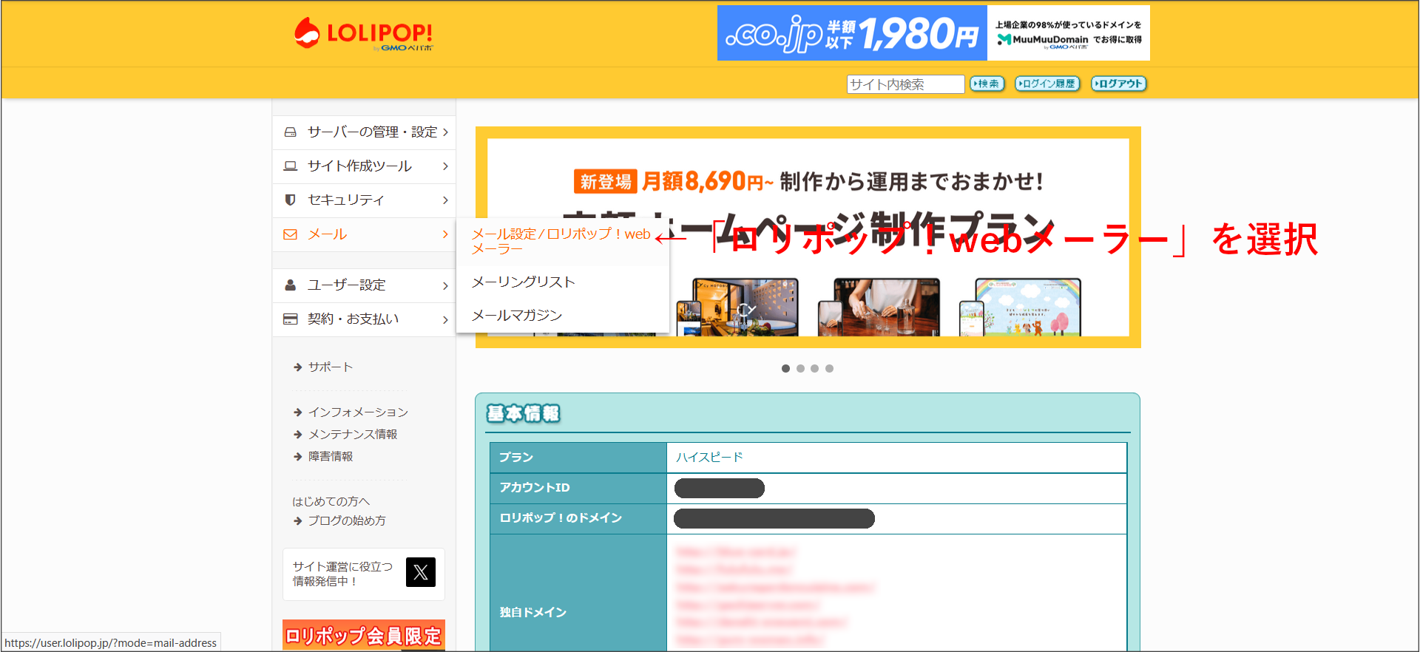Open the .co.jp domain banner ad
This screenshot has width=1420, height=652.
933,33
